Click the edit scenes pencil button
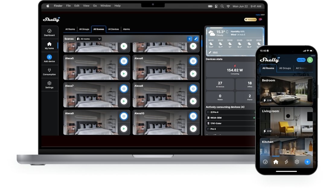 196,39
